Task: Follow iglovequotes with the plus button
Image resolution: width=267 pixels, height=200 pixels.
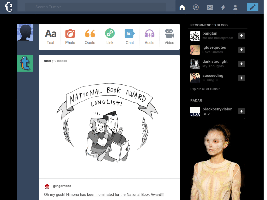Action: point(241,50)
